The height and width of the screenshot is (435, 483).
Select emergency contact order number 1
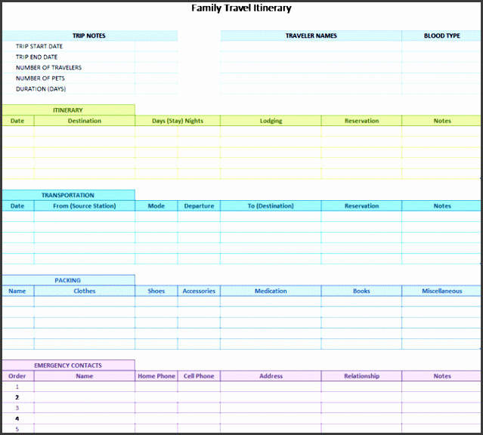[17, 387]
